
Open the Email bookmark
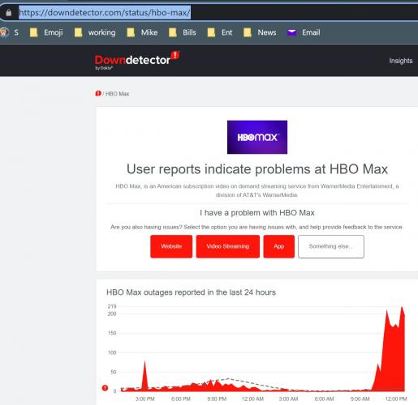click(x=304, y=32)
